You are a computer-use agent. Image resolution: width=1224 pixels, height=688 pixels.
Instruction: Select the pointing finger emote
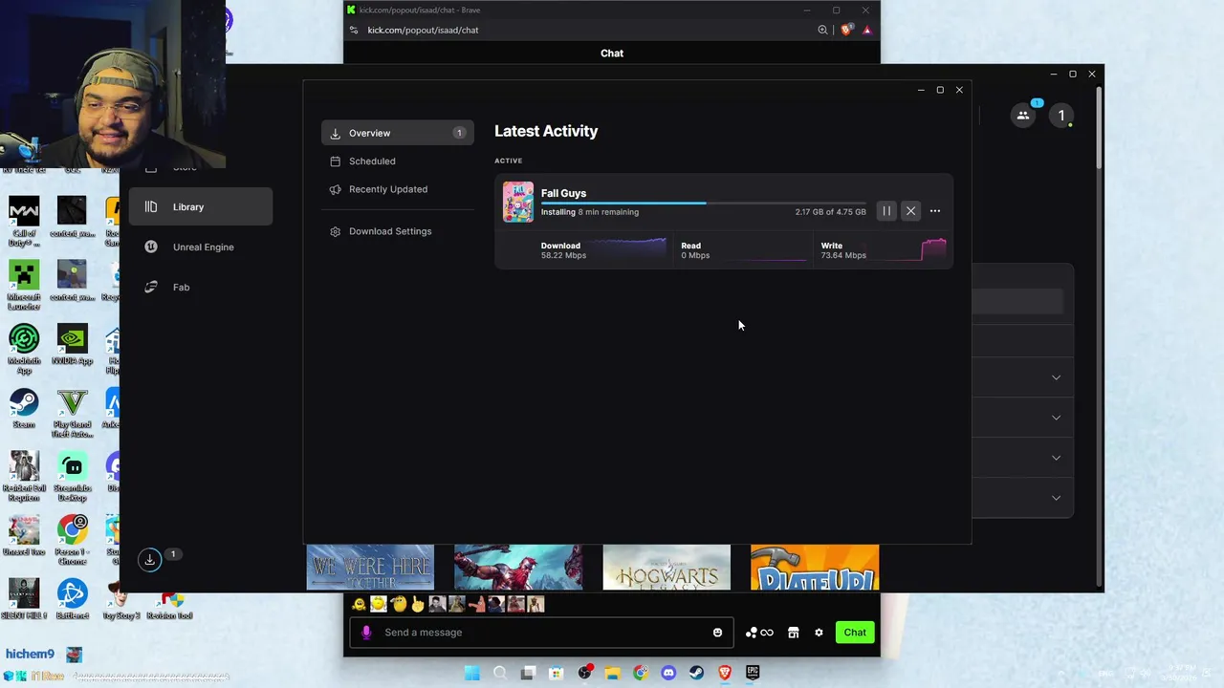click(x=417, y=604)
